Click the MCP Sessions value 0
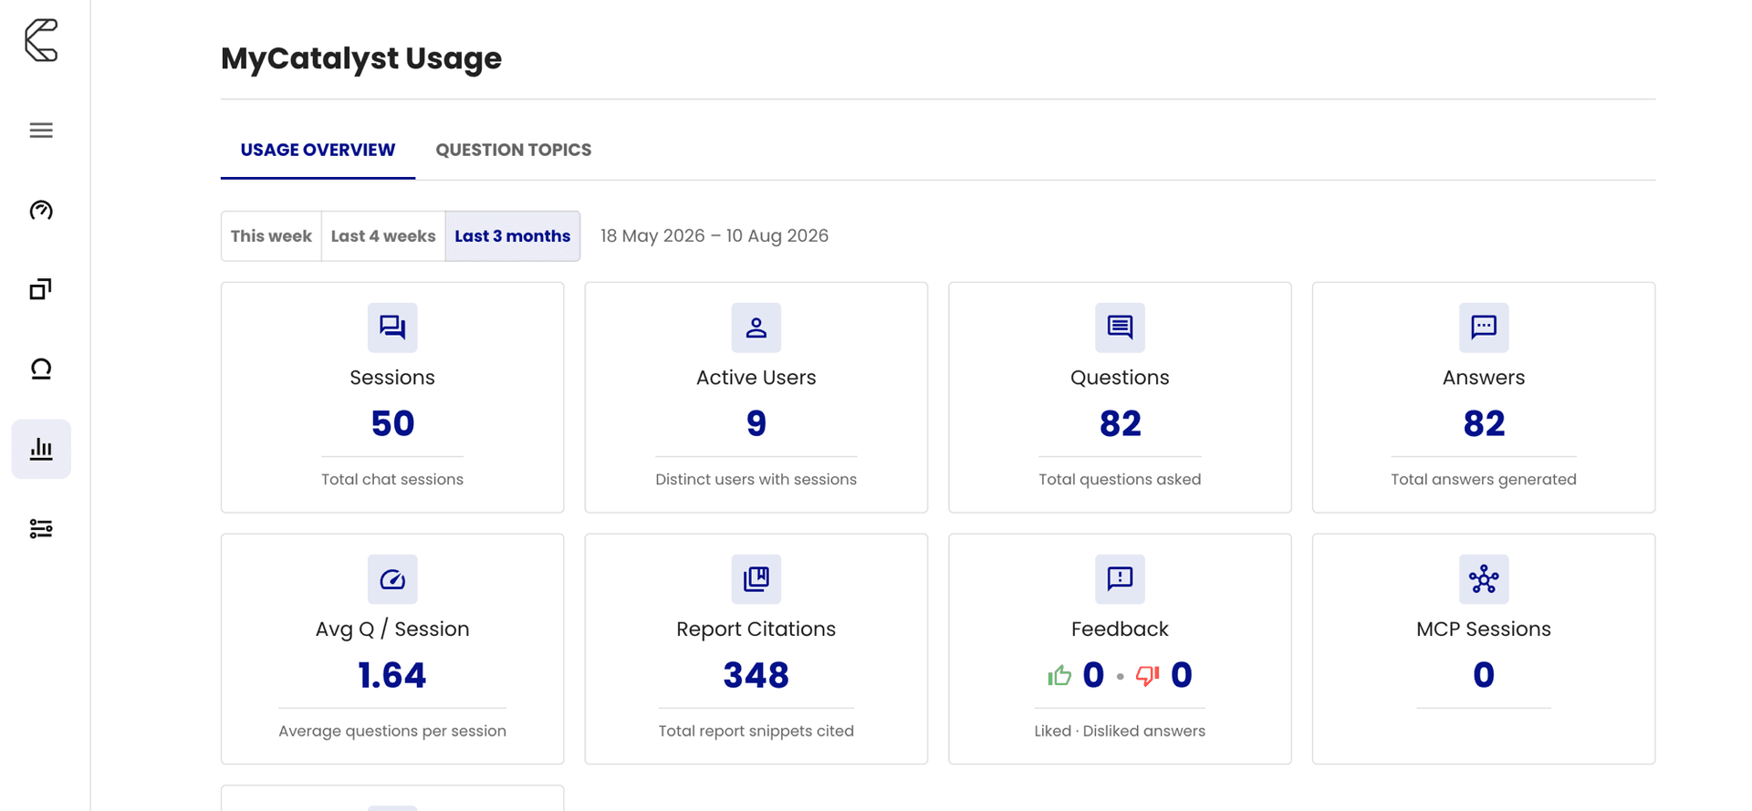This screenshot has height=811, width=1752. tap(1484, 676)
